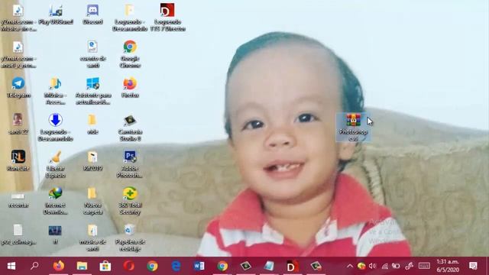Viewport: 489px width, 275px height.
Task: Select the Google Chrome desktop shortcut
Action: coord(130,54)
